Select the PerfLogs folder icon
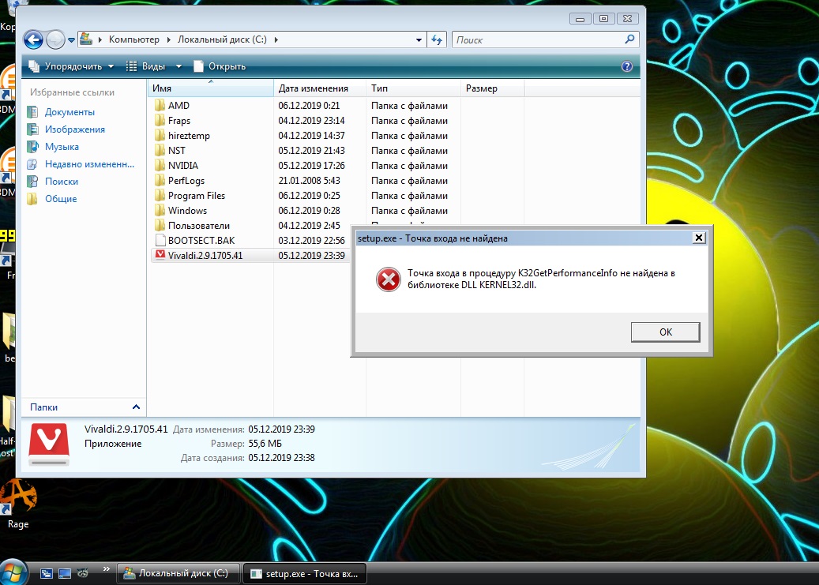 (160, 181)
